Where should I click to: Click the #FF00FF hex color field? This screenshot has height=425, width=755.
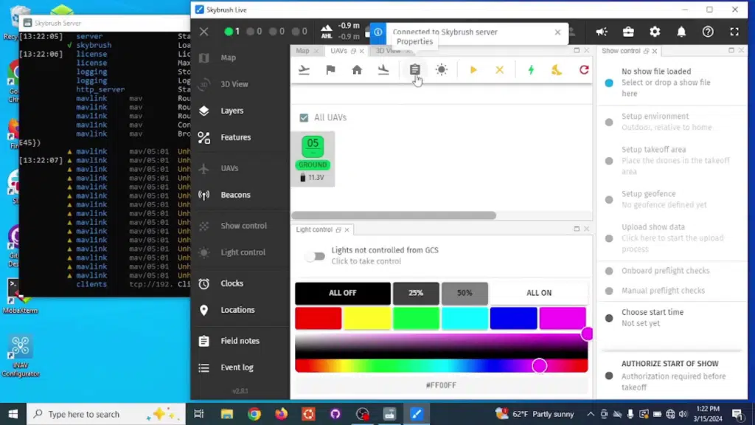click(x=441, y=385)
